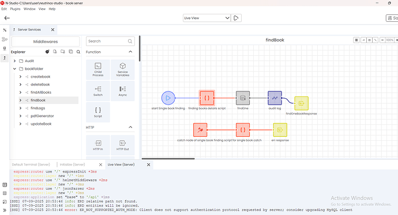Open the Live View dropdown

click(x=206, y=18)
